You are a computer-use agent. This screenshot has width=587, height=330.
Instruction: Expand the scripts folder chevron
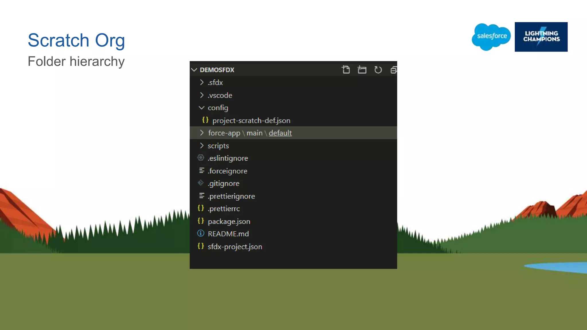tap(202, 146)
